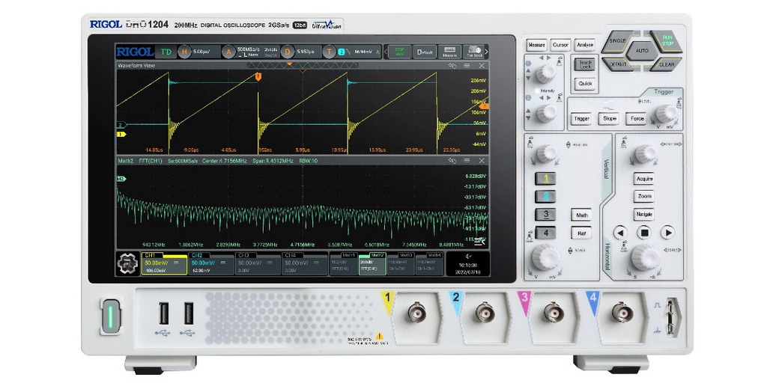767x389 pixels.
Task: Tap the orange A acquisition icon
Action: pyautogui.click(x=228, y=52)
